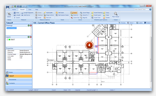Toggle Snap to Grid option

(49, 15)
